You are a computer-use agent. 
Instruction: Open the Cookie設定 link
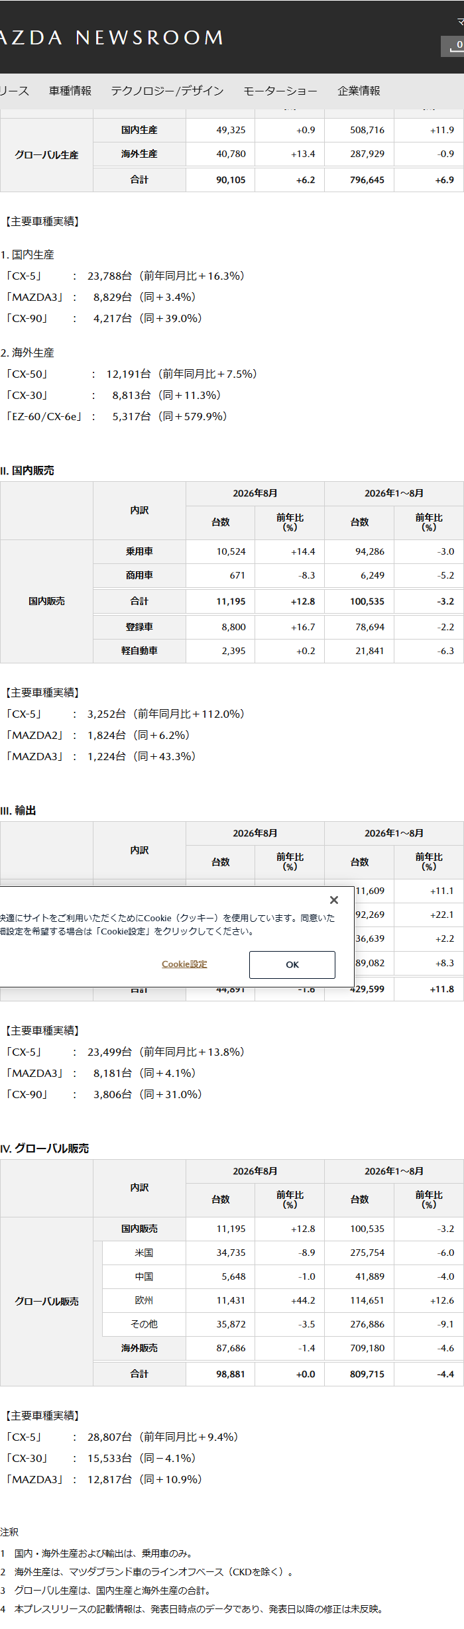coord(184,964)
